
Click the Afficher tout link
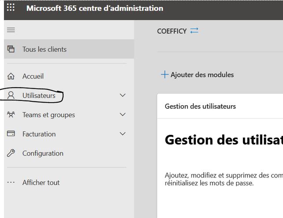(41, 182)
